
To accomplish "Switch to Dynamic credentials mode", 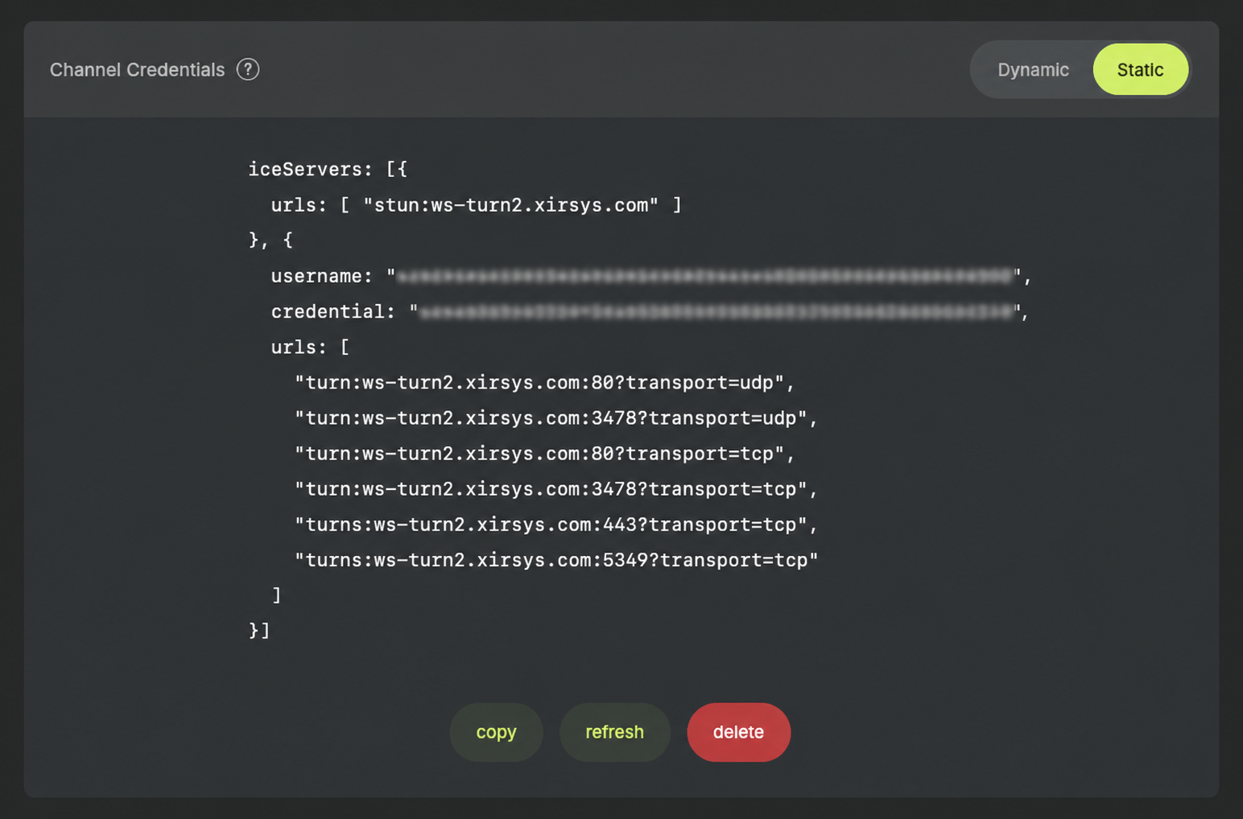I will tap(1033, 70).
